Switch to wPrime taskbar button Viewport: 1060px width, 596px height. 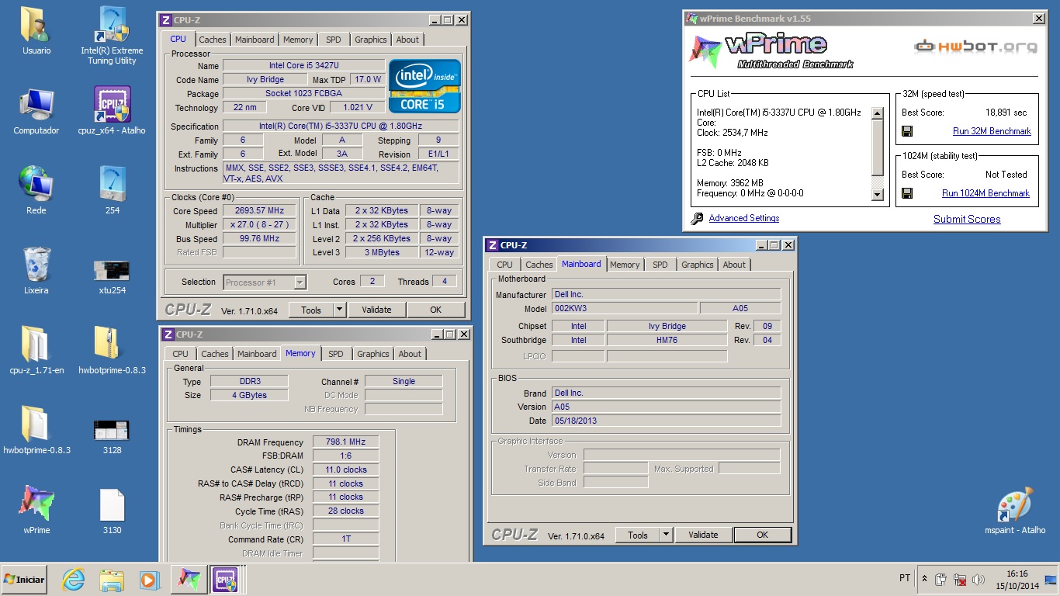click(189, 580)
